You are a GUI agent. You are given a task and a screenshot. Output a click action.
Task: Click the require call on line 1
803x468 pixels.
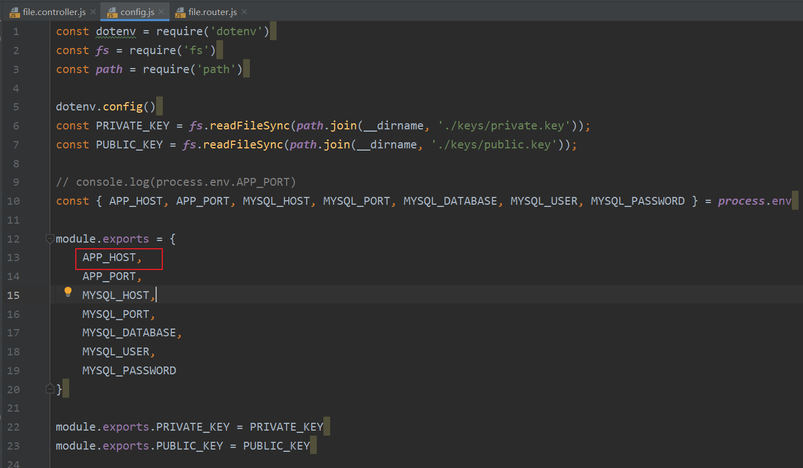click(x=180, y=32)
